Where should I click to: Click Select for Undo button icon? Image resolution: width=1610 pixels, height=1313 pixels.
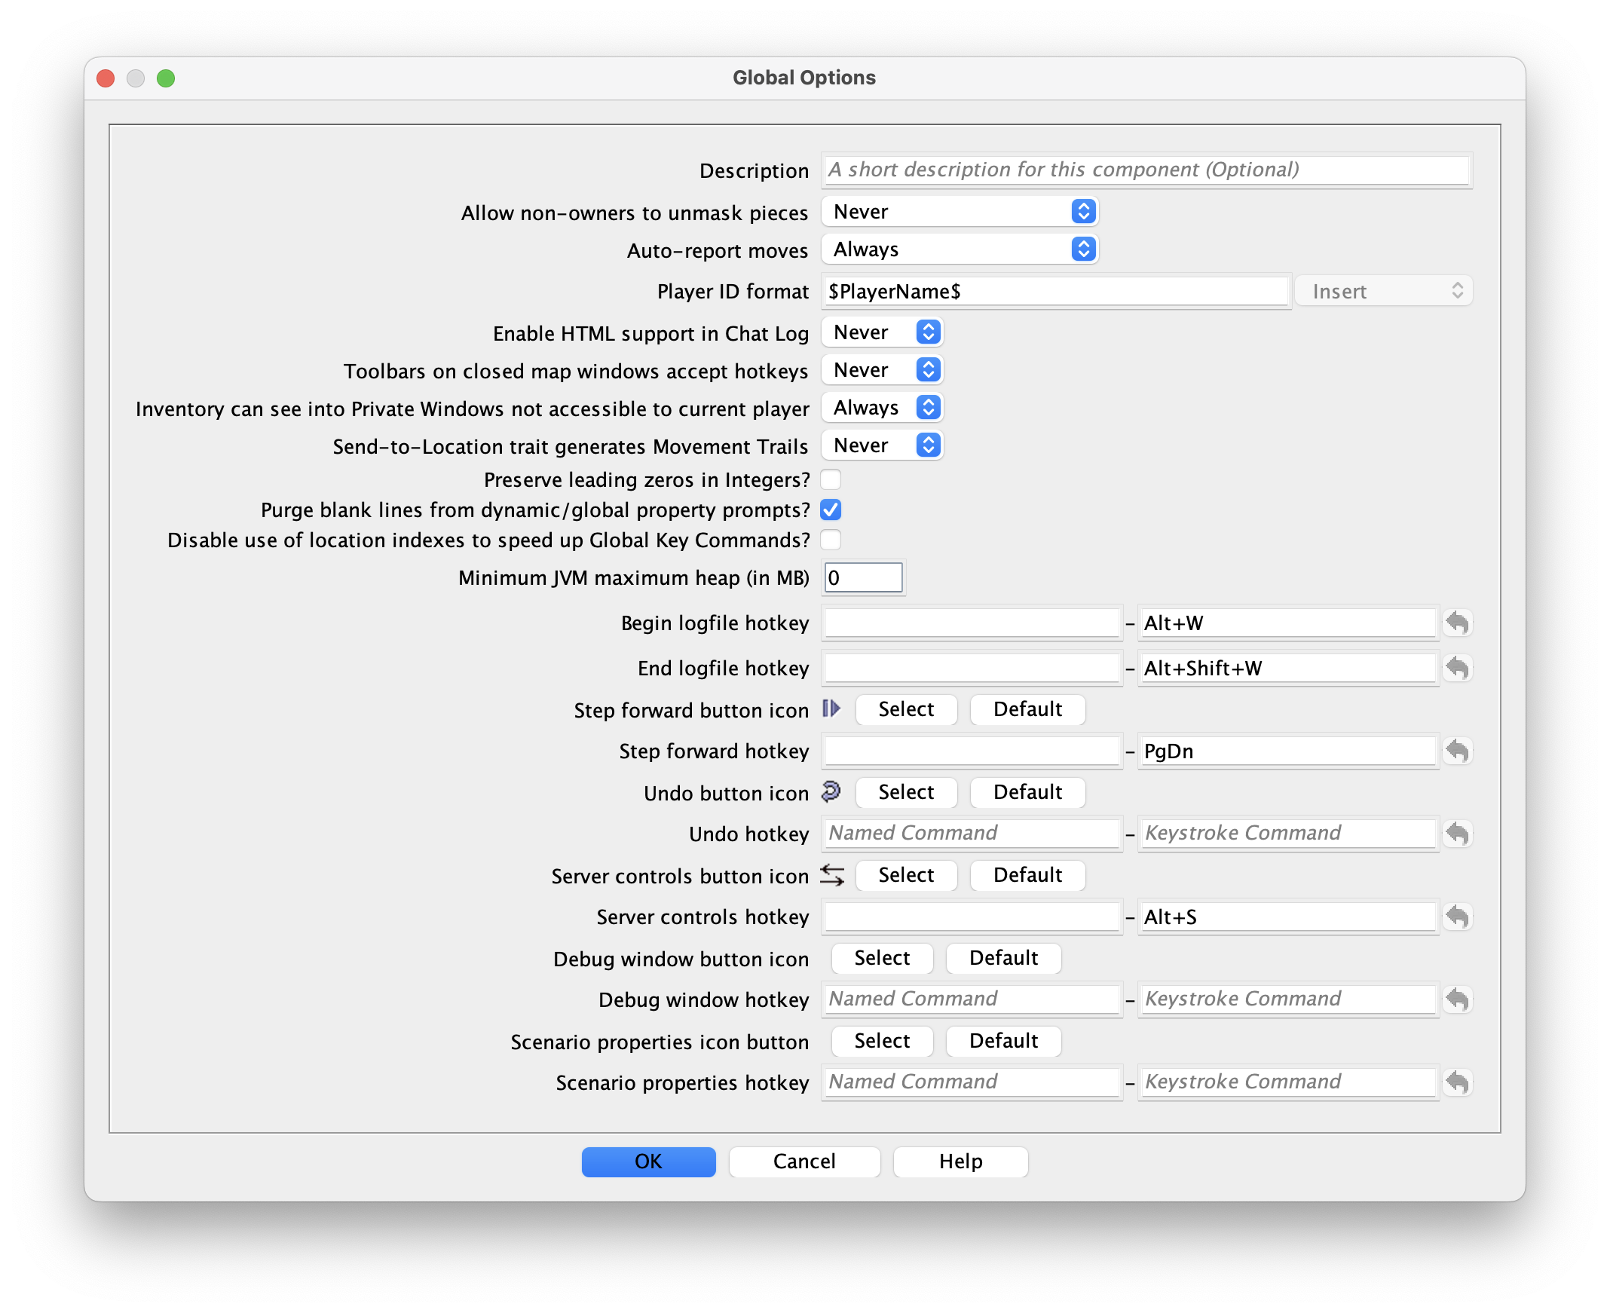click(x=905, y=792)
